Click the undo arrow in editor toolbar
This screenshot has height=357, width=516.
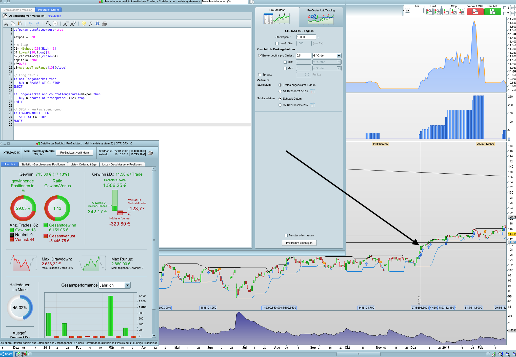30,24
